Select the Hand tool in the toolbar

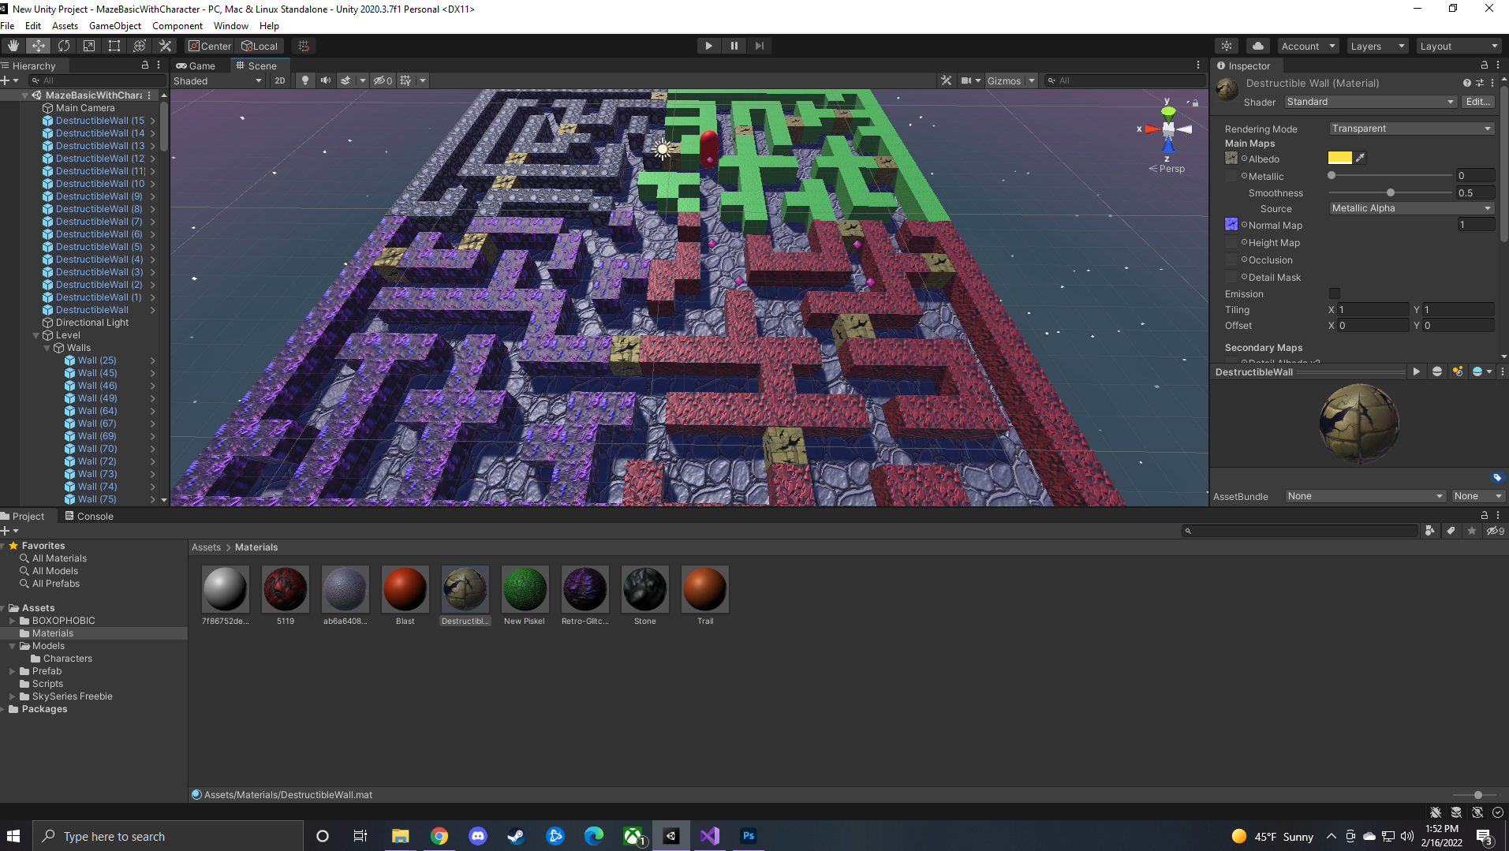(13, 46)
